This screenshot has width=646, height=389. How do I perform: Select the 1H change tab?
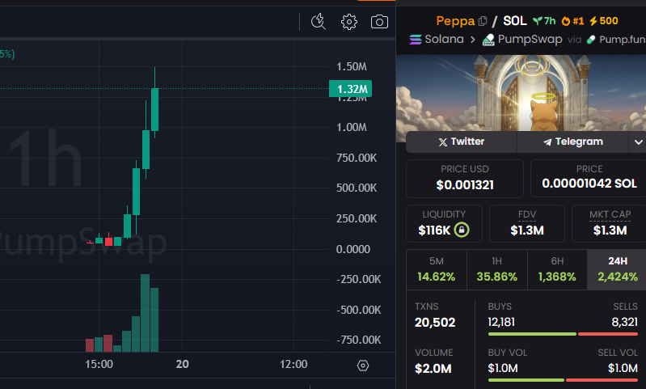[497, 269]
